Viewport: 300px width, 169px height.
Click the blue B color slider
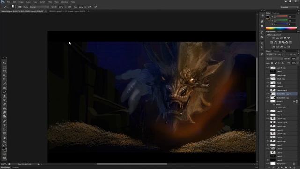(281, 24)
